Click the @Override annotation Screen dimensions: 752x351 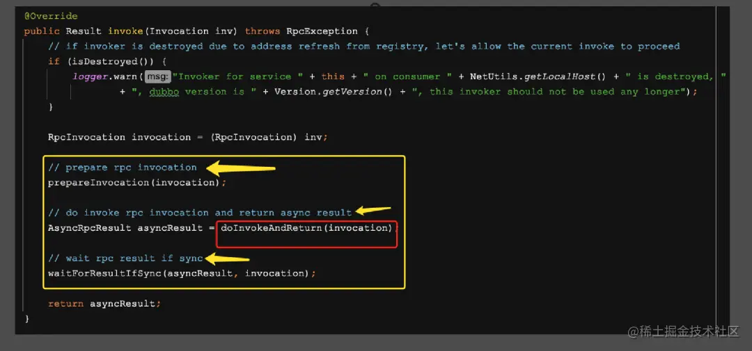(x=51, y=16)
